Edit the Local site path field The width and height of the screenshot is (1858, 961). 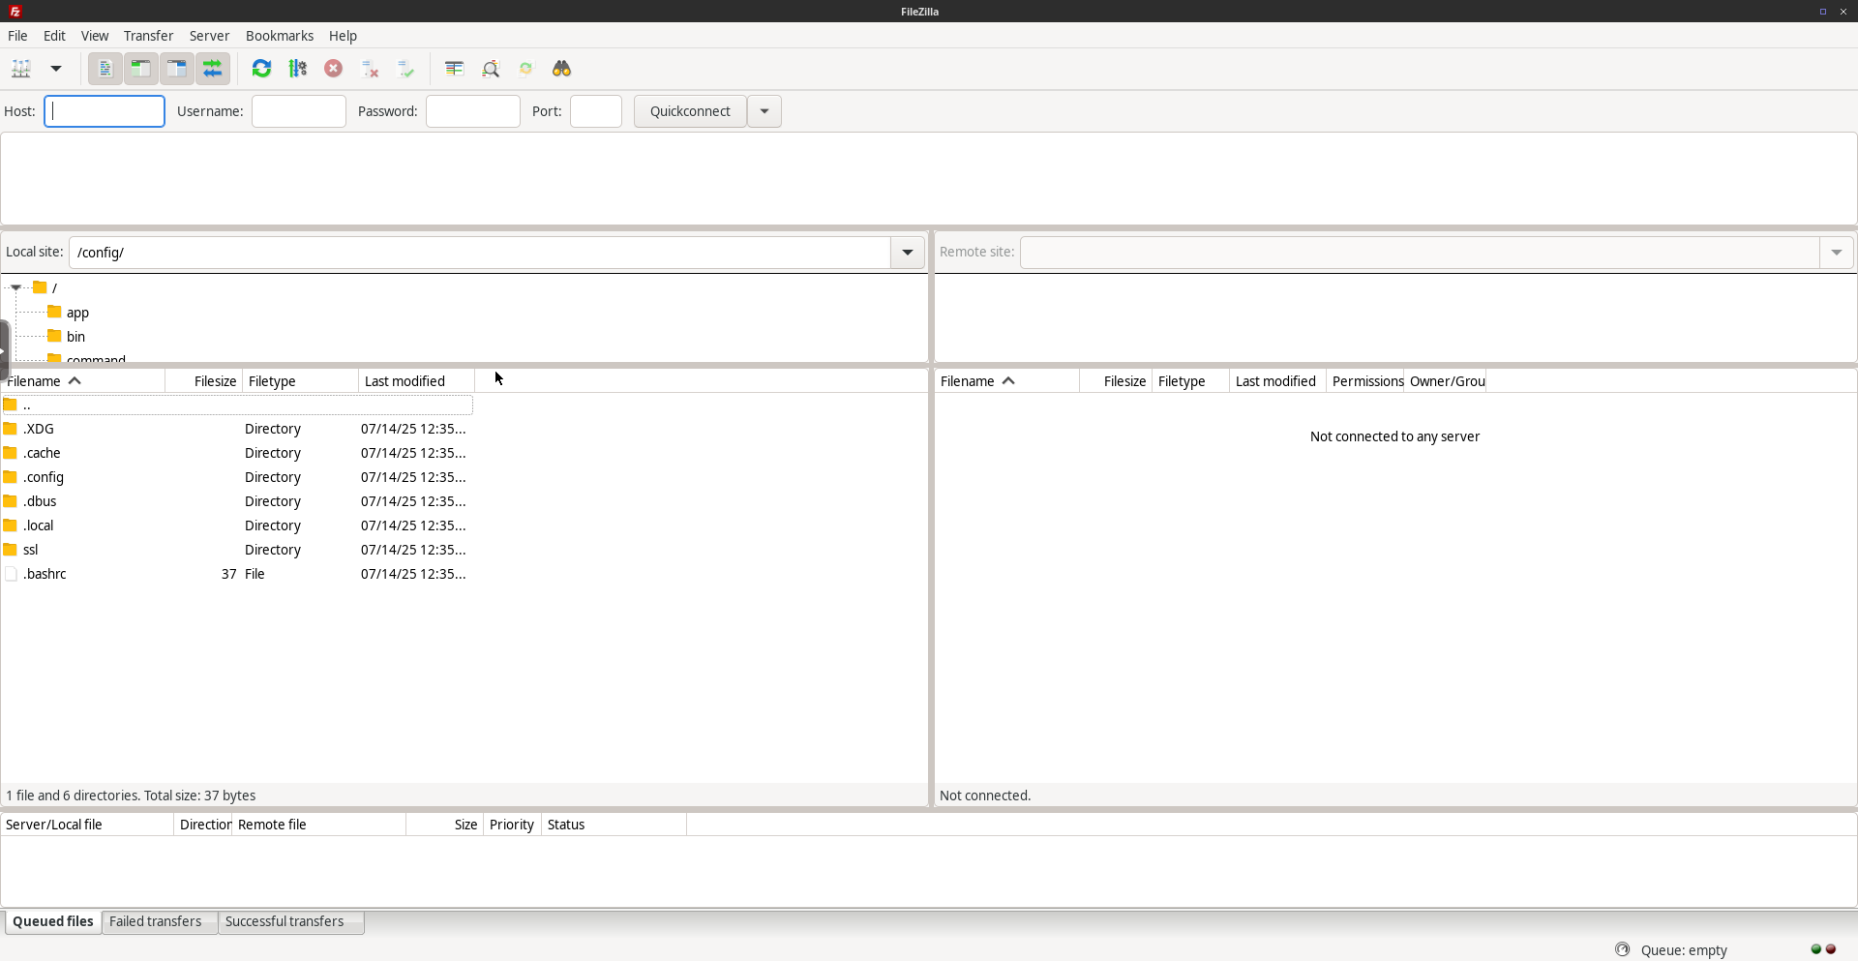pos(480,253)
